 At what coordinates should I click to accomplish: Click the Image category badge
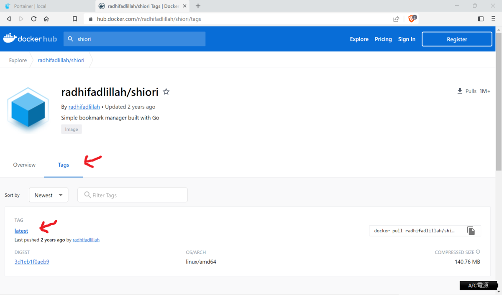click(72, 129)
